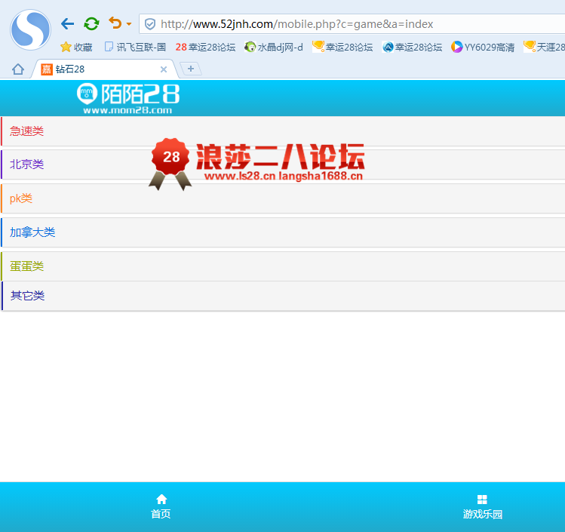Viewport: 565px width, 532px height.
Task: Switch to the 钻石28 tab
Action: click(98, 69)
